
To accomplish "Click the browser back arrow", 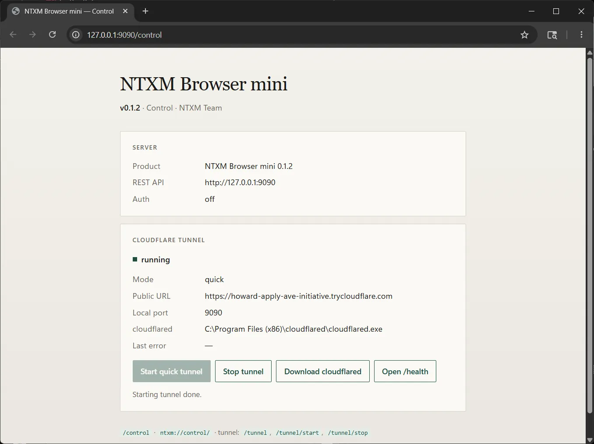I will [13, 35].
